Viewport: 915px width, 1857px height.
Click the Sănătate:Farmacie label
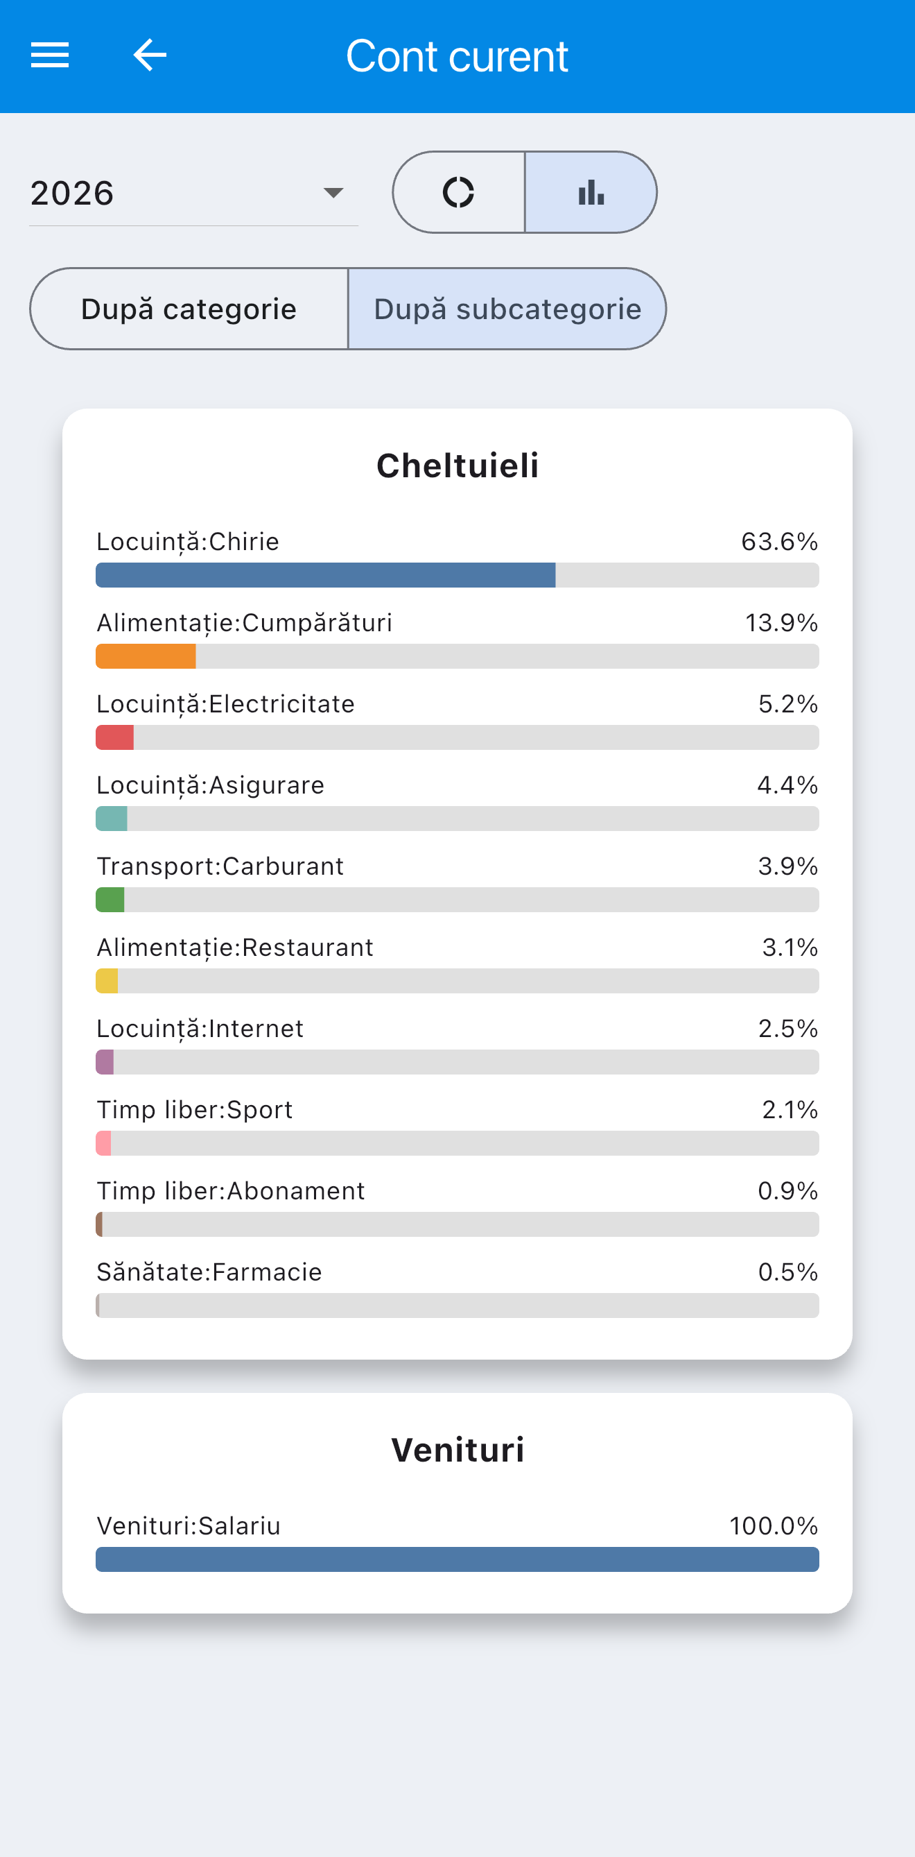pyautogui.click(x=209, y=1272)
